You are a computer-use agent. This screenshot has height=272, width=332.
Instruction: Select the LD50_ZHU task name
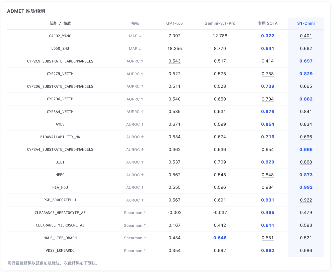(x=60, y=48)
